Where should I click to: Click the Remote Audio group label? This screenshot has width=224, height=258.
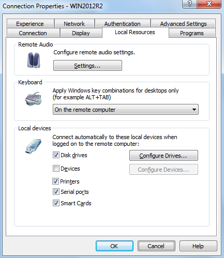coord(36,44)
